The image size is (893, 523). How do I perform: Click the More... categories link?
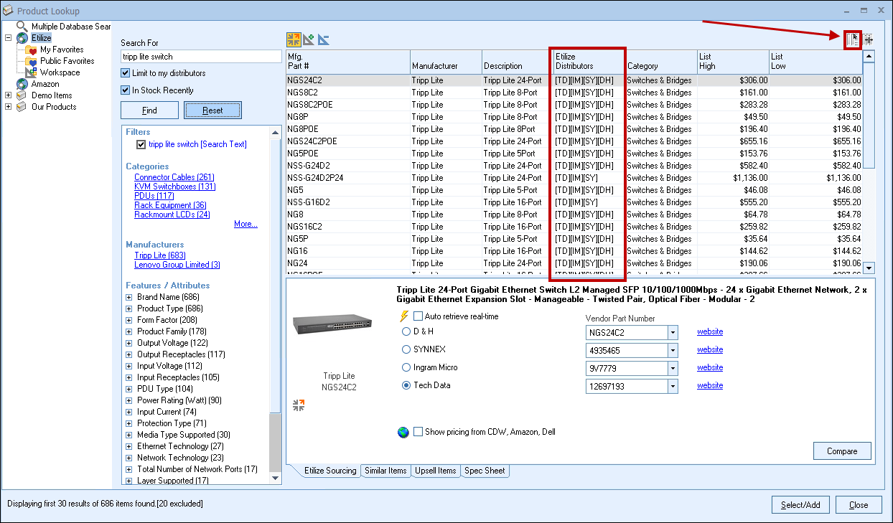click(246, 224)
